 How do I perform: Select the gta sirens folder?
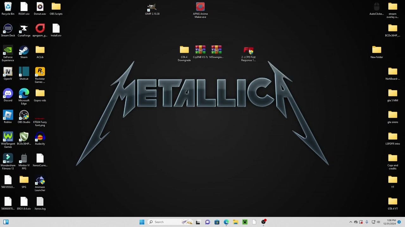393,117
